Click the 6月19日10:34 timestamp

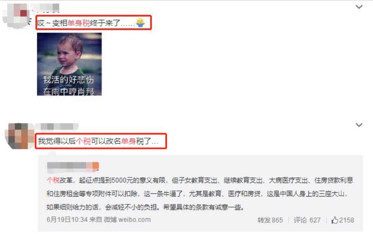pyautogui.click(x=67, y=219)
